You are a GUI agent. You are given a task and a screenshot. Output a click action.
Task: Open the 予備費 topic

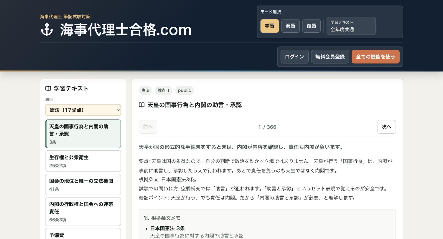pyautogui.click(x=83, y=234)
